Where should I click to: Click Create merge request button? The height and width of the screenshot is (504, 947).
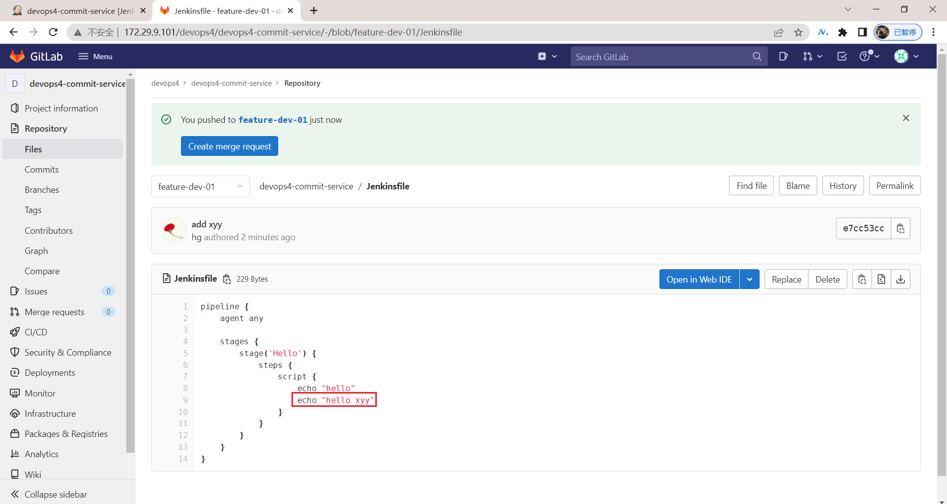coord(229,146)
